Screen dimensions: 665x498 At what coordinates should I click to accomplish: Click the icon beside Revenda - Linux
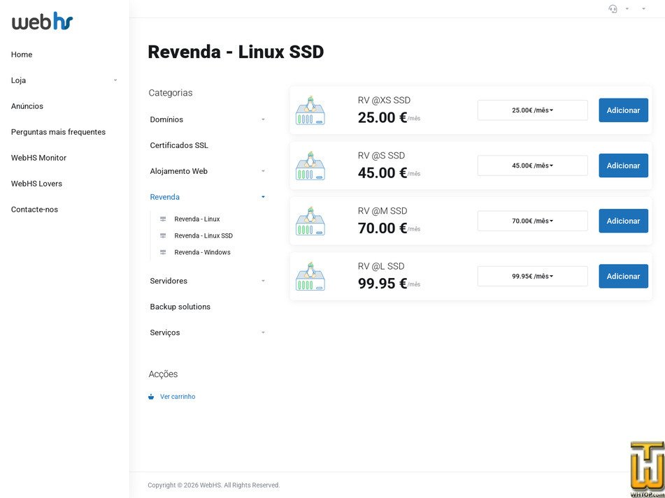(x=163, y=219)
